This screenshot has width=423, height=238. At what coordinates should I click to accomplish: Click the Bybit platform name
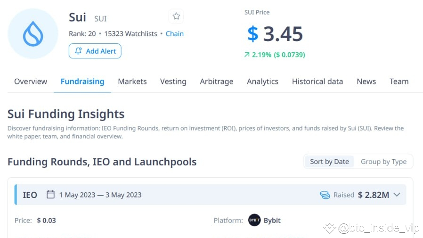click(272, 220)
